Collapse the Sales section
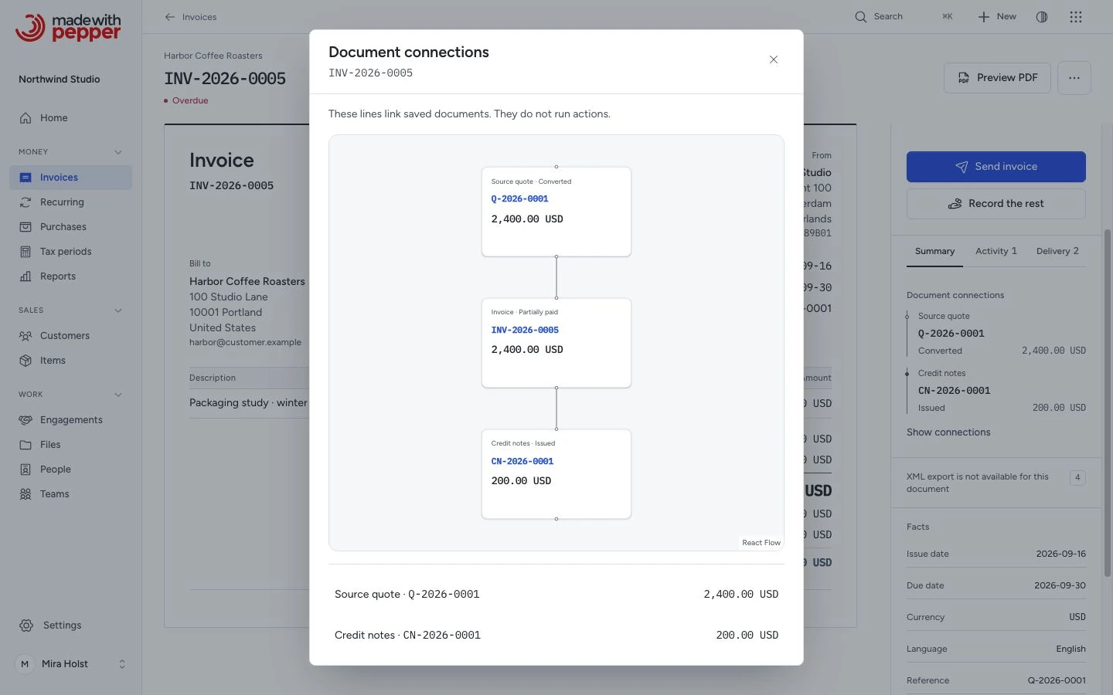1113x695 pixels. tap(118, 310)
